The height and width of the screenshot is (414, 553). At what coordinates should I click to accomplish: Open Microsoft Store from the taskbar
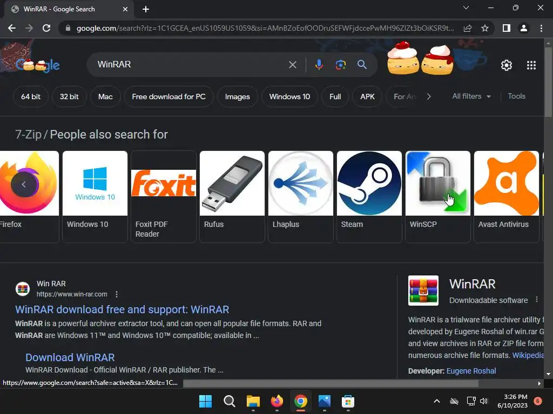coord(348,401)
